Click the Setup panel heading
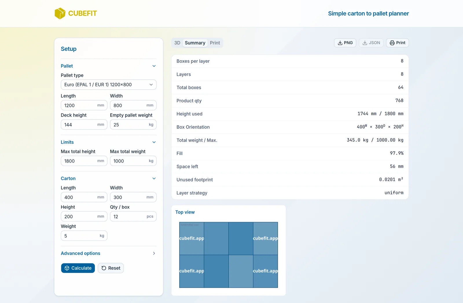This screenshot has height=303, width=463. coord(69,49)
